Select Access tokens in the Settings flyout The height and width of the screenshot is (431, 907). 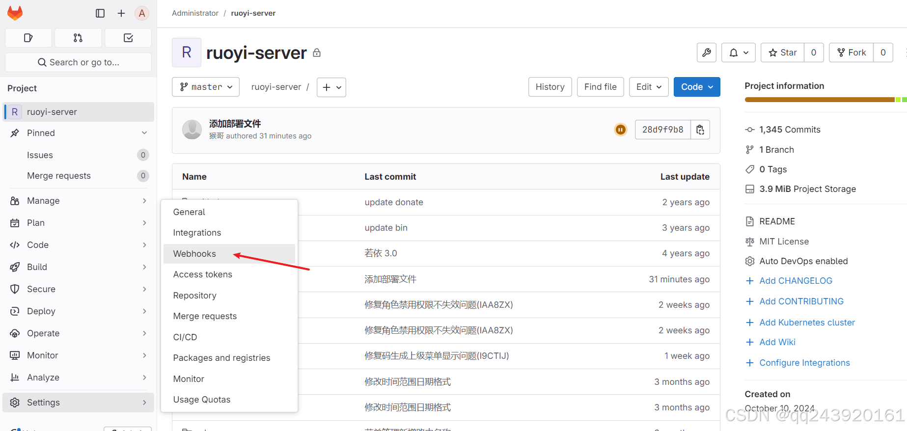(x=229, y=274)
